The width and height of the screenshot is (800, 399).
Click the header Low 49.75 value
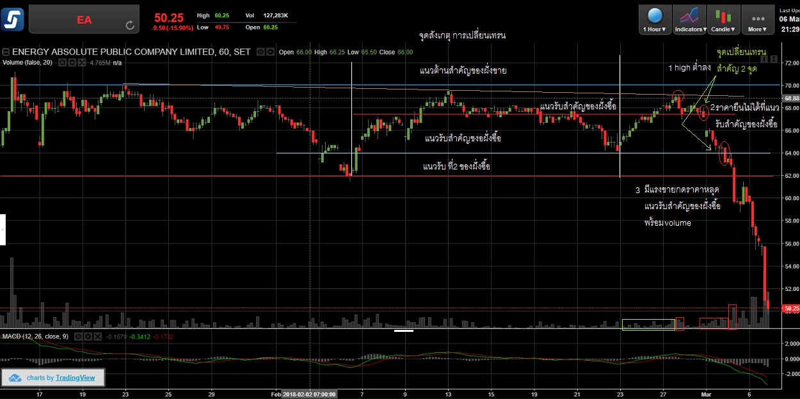pyautogui.click(x=221, y=27)
